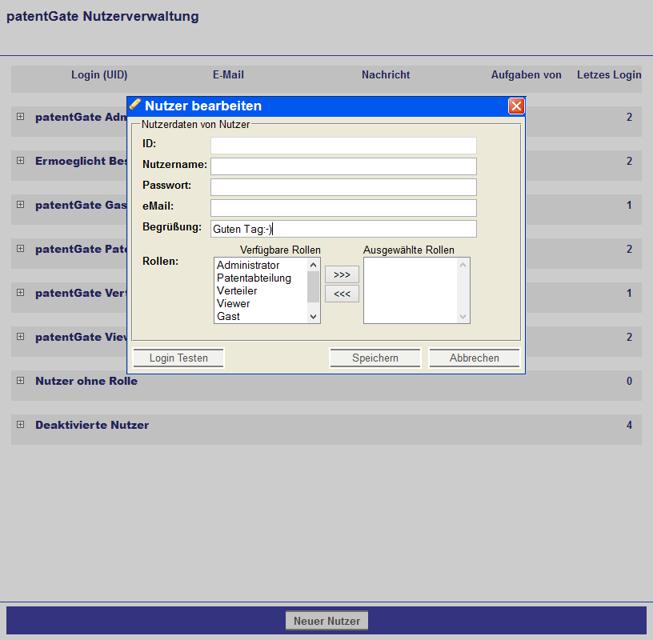Image resolution: width=653 pixels, height=640 pixels.
Task: Add selected role with >>> button
Action: coord(342,274)
